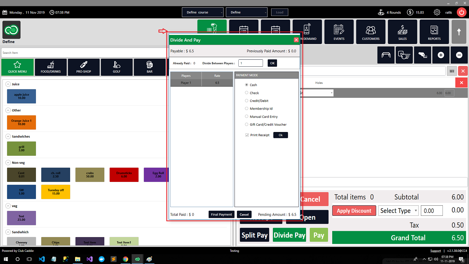This screenshot has width=469, height=264.
Task: Select Check payment mode
Action: tap(247, 93)
